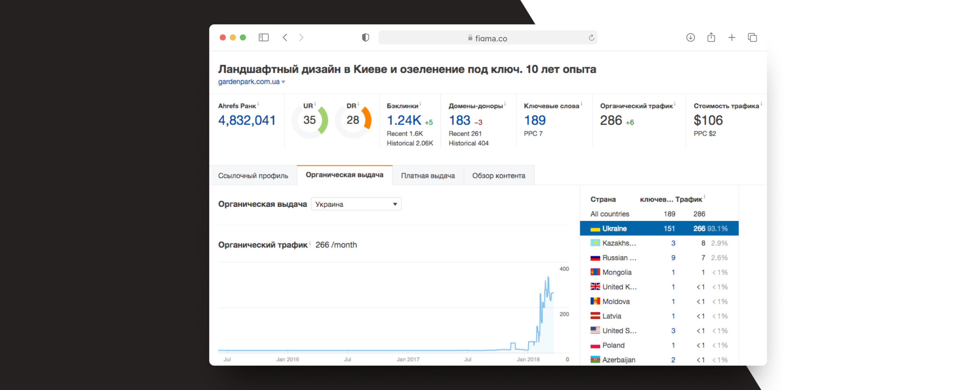The image size is (976, 390).
Task: Click the 1.24K backlinks number
Action: click(404, 120)
